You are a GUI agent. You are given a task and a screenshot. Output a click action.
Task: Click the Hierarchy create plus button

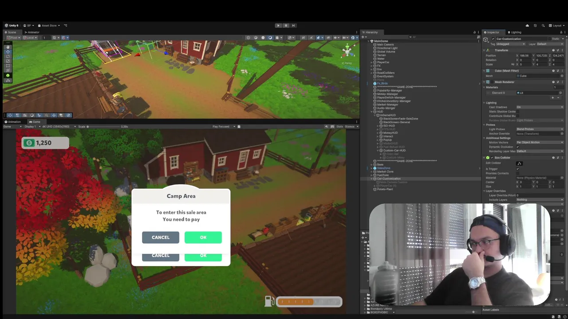coord(363,37)
